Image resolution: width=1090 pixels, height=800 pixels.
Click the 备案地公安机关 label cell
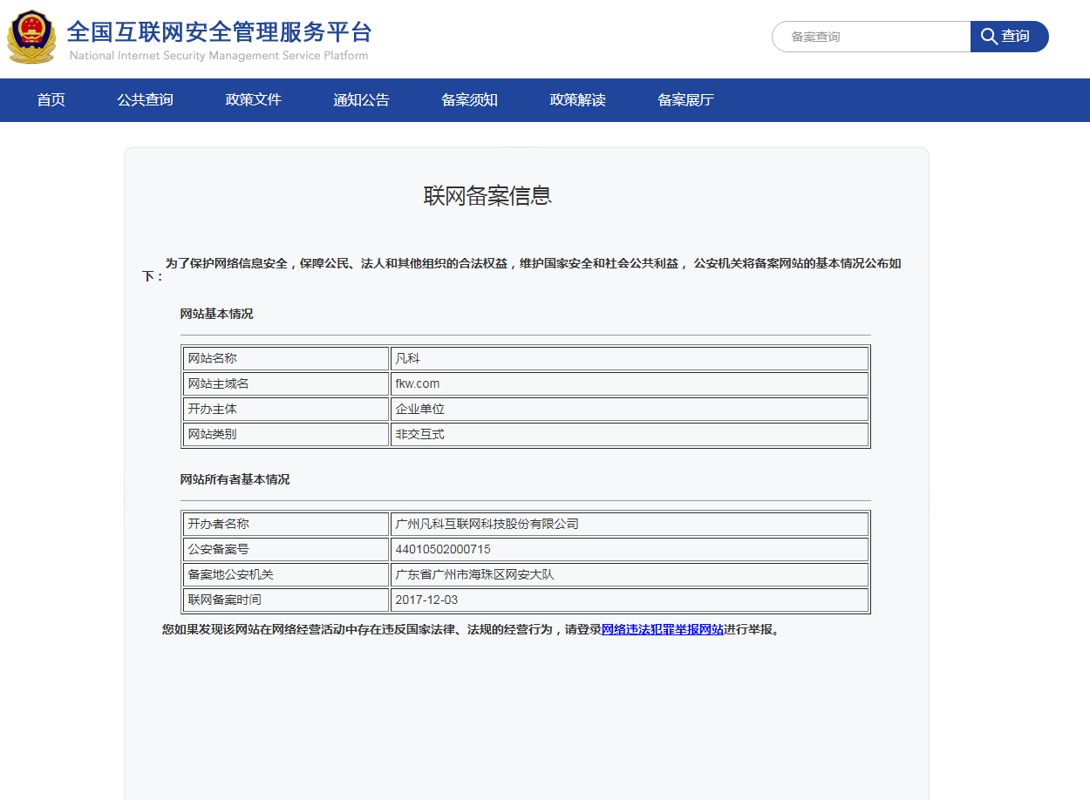pos(286,574)
